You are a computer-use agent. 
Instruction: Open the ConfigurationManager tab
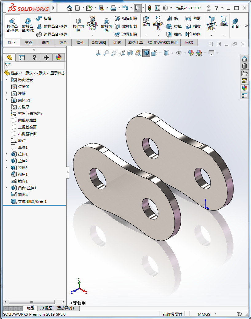[34, 57]
